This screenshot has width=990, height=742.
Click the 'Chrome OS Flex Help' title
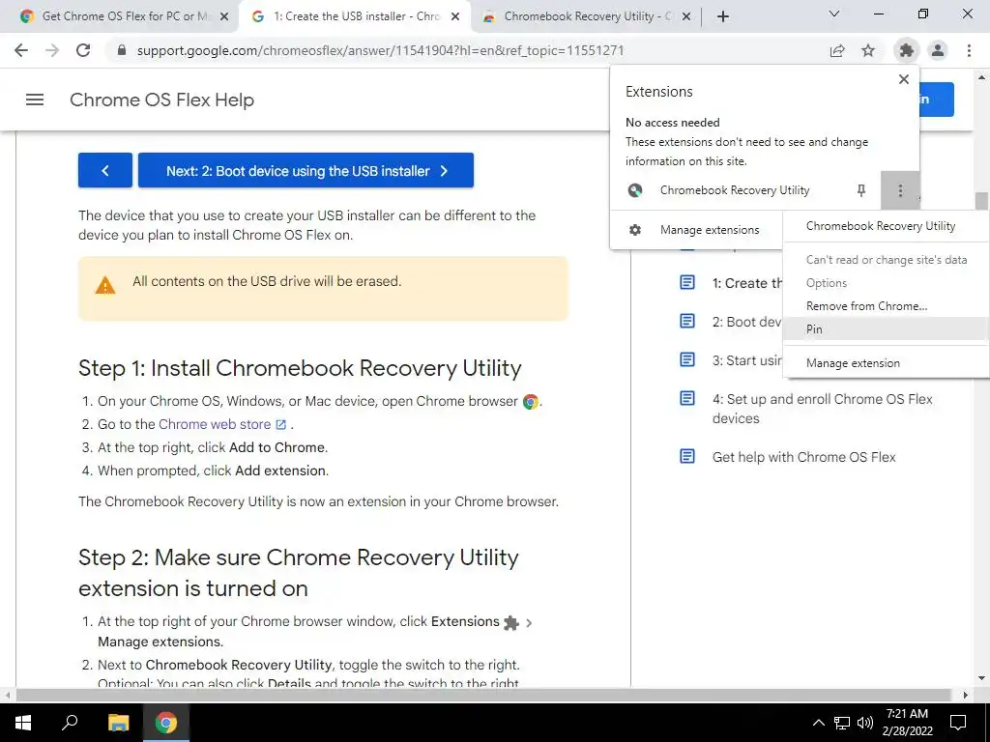pos(161,100)
